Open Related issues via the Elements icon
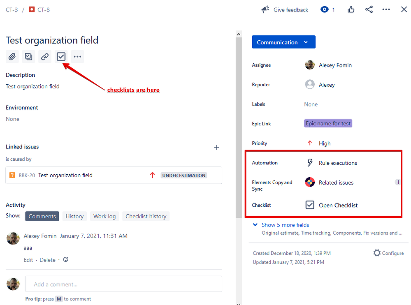Viewport: 411px width, 305px height. tap(309, 182)
